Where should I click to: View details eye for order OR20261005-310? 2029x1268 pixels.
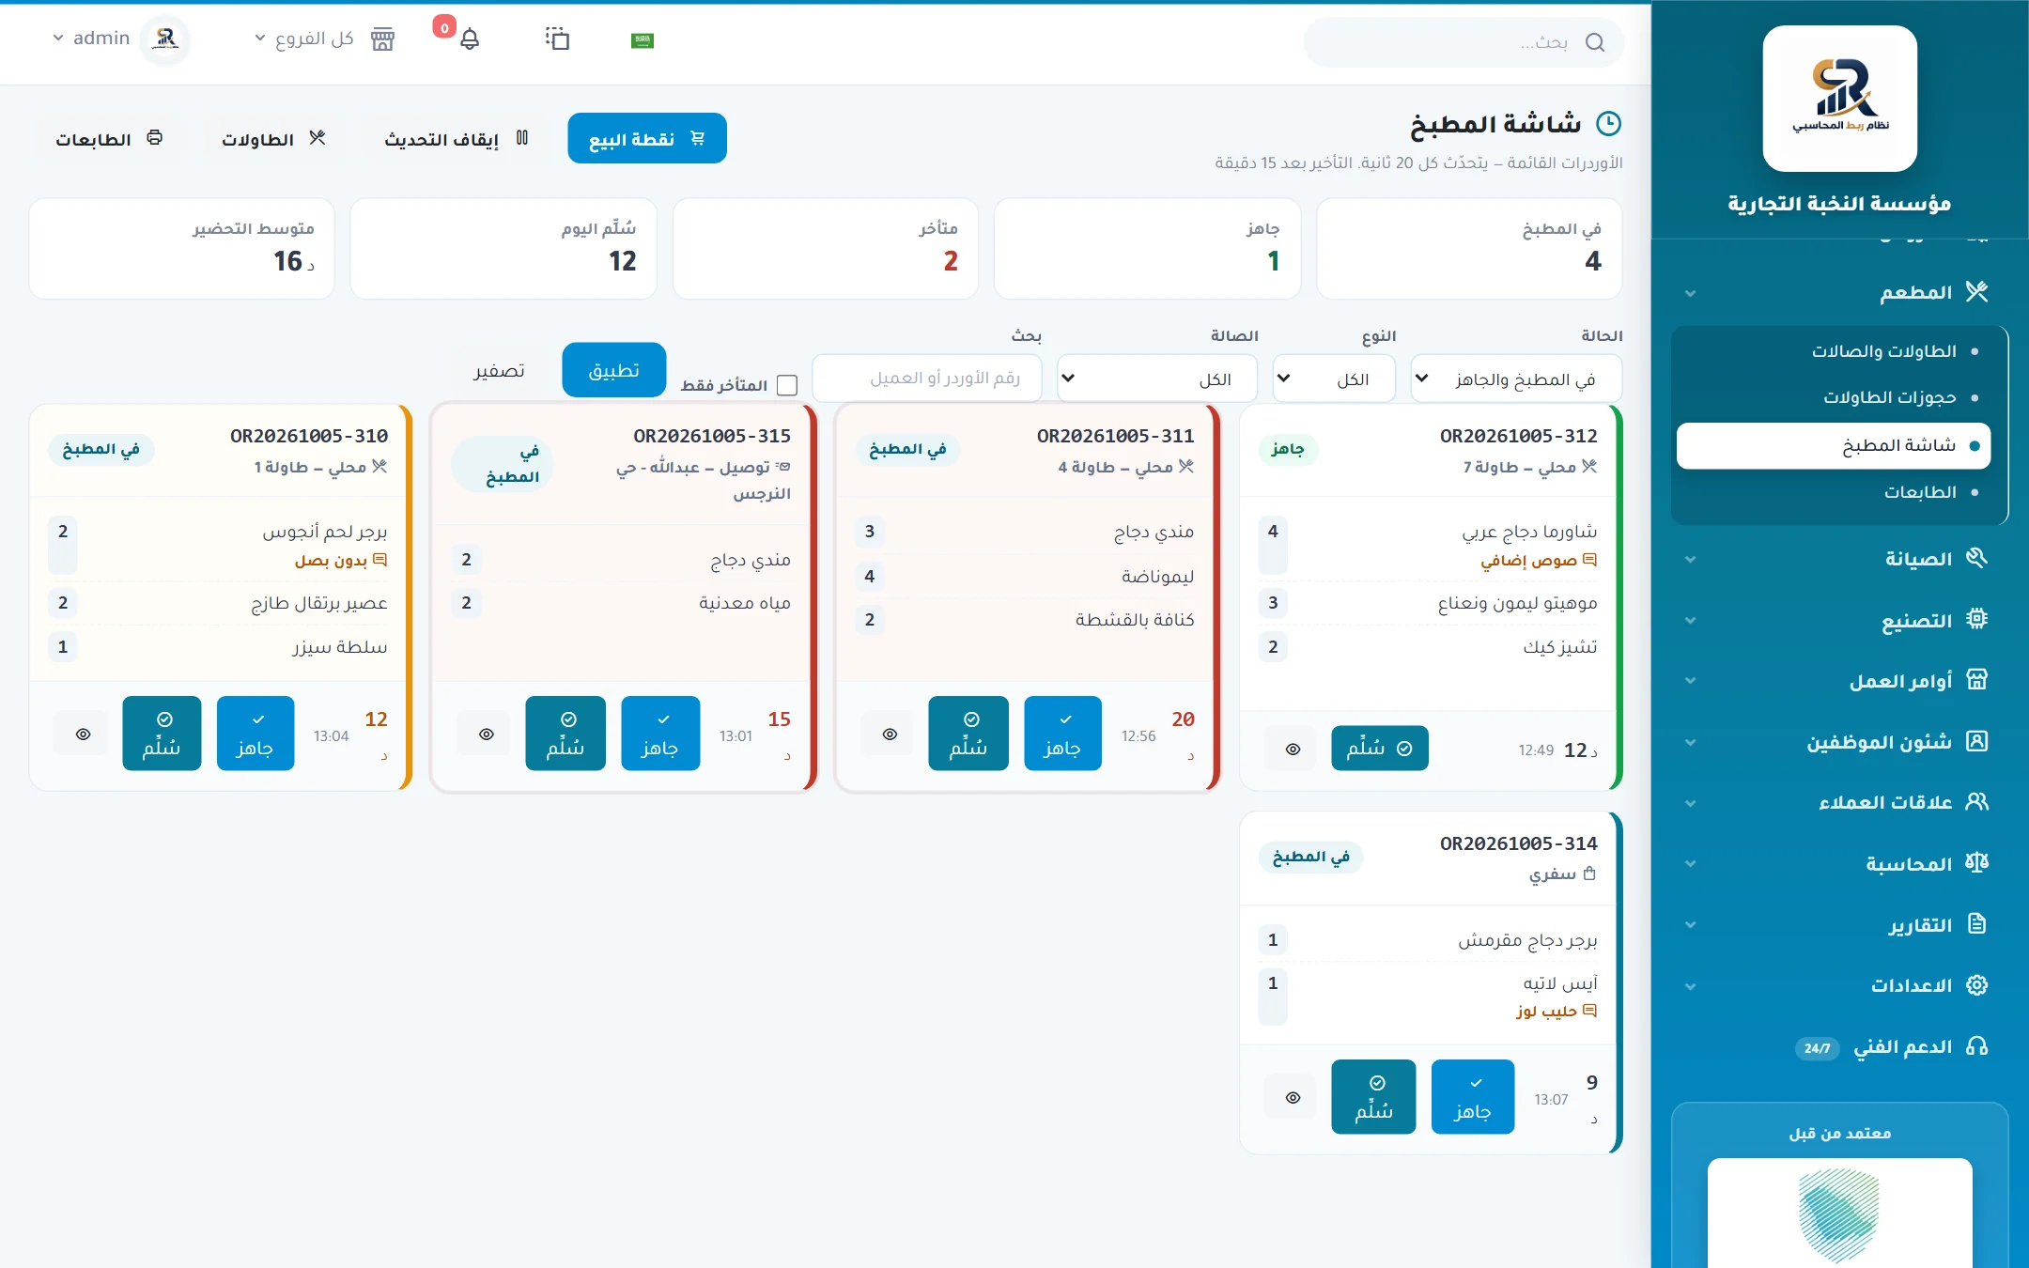83,734
